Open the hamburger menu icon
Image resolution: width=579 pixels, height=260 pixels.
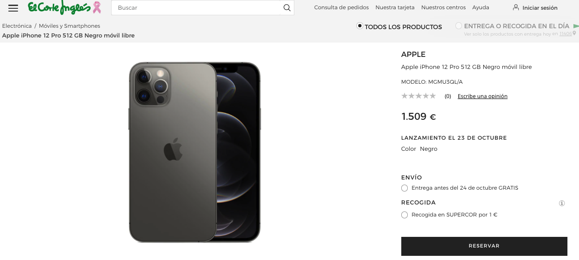click(x=13, y=8)
